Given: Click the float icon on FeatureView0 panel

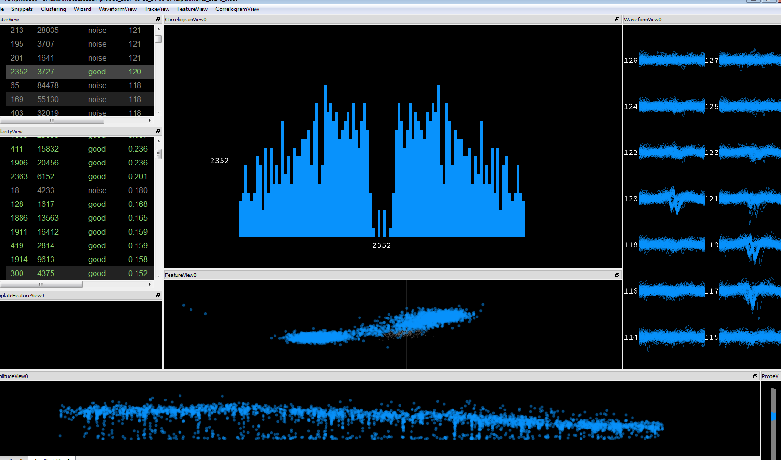Looking at the screenshot, I should point(617,275).
